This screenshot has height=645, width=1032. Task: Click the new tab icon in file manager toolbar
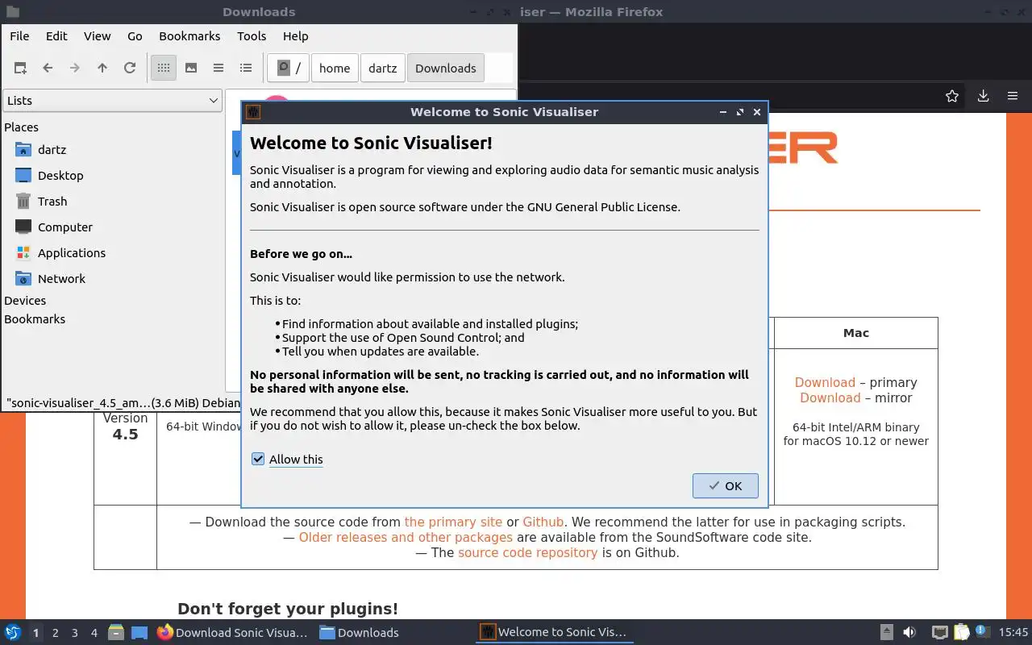pyautogui.click(x=20, y=68)
